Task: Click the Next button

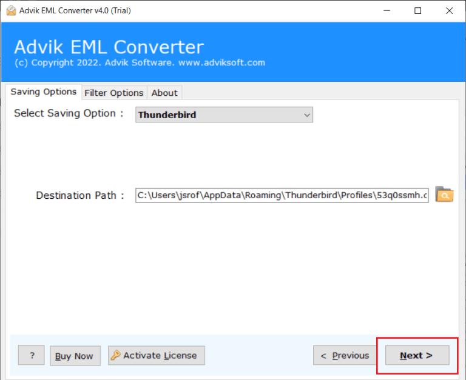Action: [x=417, y=355]
